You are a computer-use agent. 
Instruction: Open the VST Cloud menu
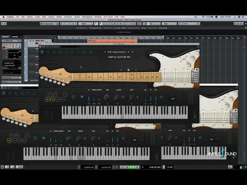pos(108,17)
